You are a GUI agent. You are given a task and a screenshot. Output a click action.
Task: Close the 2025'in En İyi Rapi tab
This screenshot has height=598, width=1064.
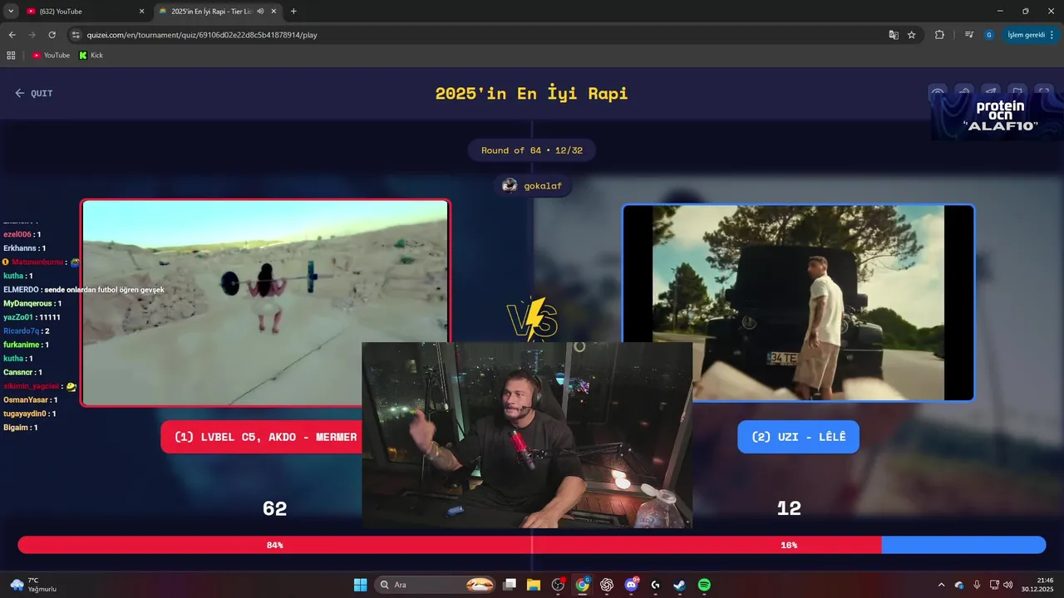pos(273,12)
